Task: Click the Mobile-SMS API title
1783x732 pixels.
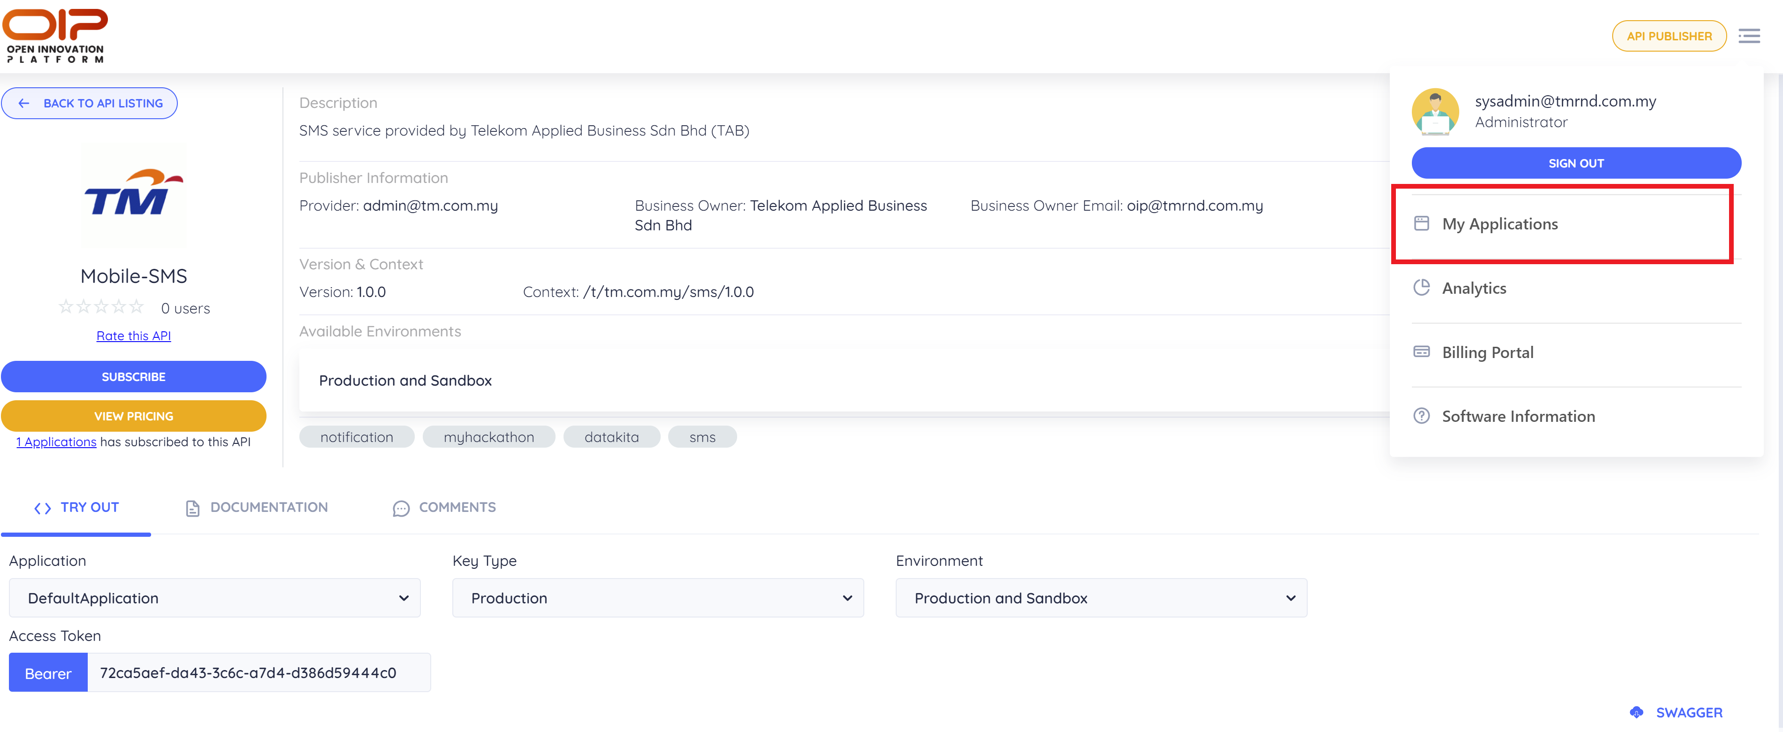Action: [134, 276]
